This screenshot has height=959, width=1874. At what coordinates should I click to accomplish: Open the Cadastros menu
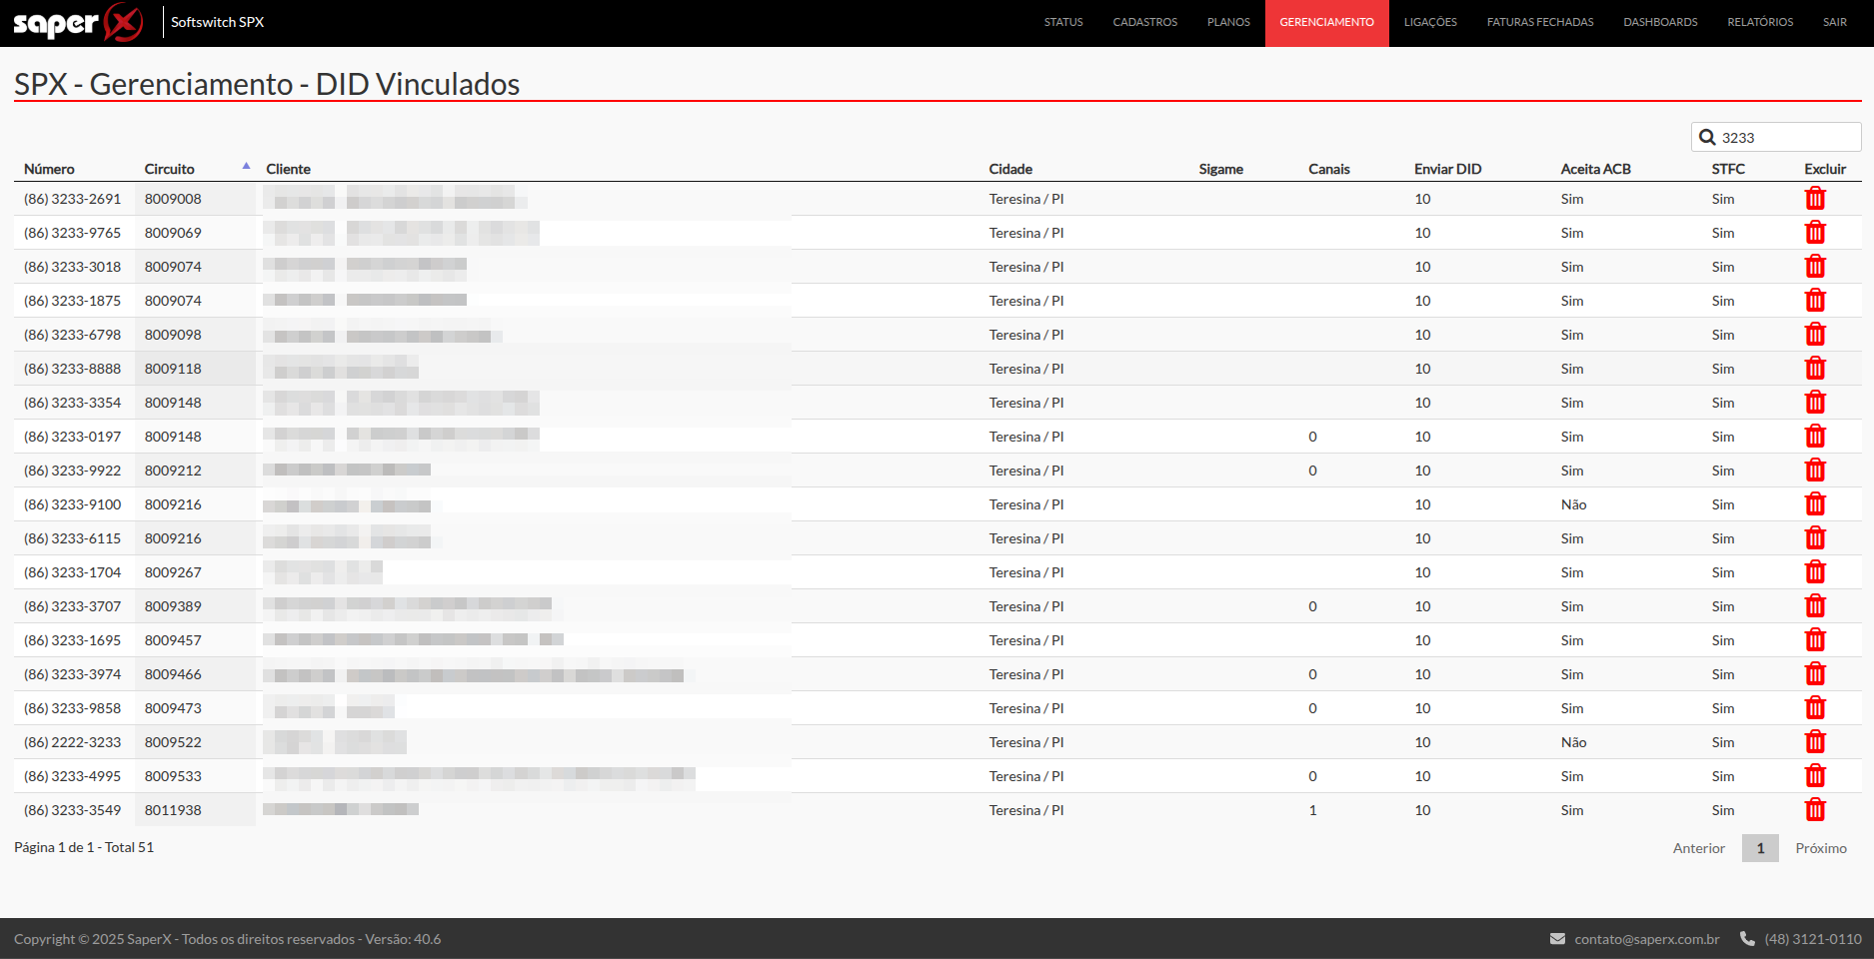click(x=1144, y=22)
